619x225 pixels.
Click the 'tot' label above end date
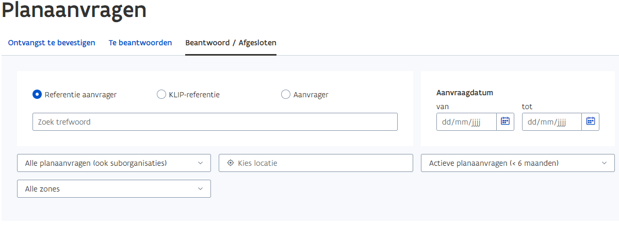(527, 107)
